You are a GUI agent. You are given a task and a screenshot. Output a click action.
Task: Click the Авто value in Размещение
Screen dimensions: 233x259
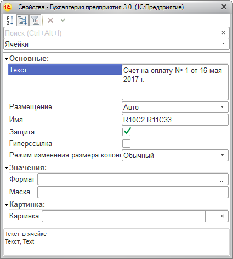click(131, 107)
